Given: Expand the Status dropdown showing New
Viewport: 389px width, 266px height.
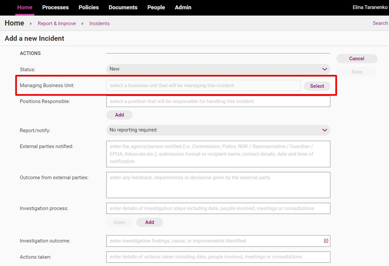Looking at the screenshot, I should (x=218, y=69).
